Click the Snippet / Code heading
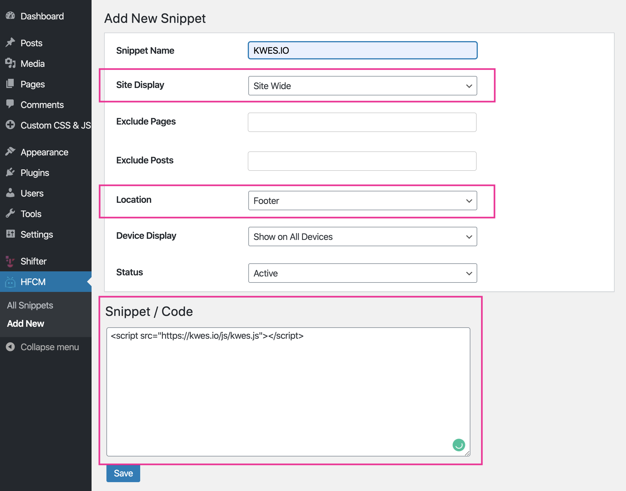Screen dimensions: 626x491 (x=149, y=312)
